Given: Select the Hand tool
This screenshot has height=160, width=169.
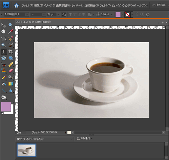Looking at the screenshot, I should click(x=3, y=32).
